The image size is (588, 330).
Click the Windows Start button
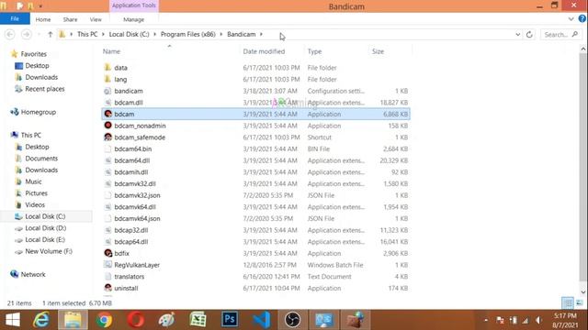point(13,320)
